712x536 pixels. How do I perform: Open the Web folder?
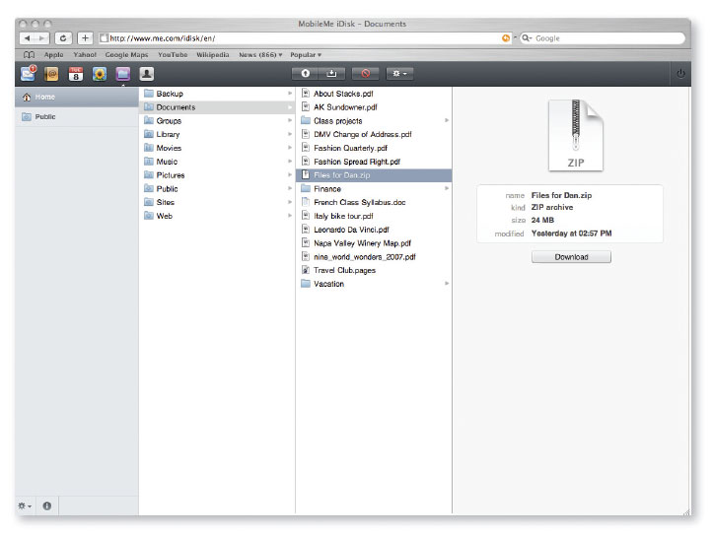click(218, 216)
